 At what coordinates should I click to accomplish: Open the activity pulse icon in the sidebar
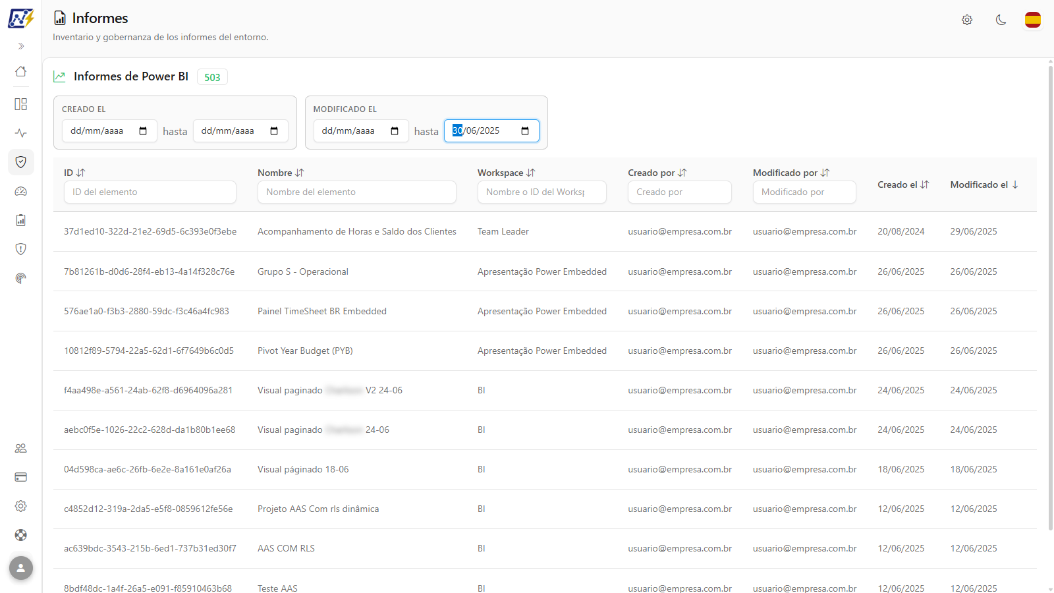[x=21, y=133]
